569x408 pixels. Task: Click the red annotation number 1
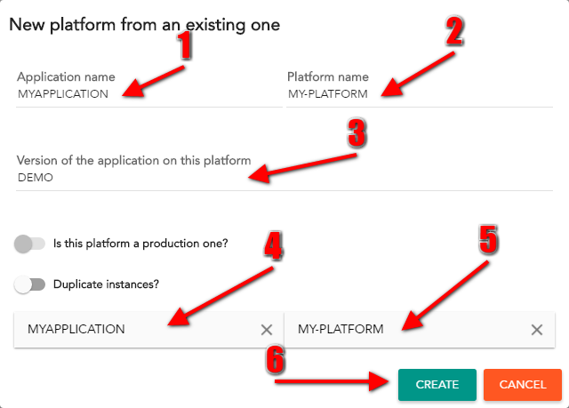[185, 45]
